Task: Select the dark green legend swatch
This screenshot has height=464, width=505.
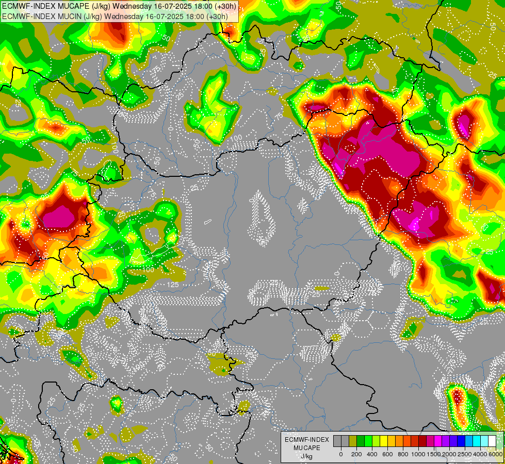Action: coord(361,441)
